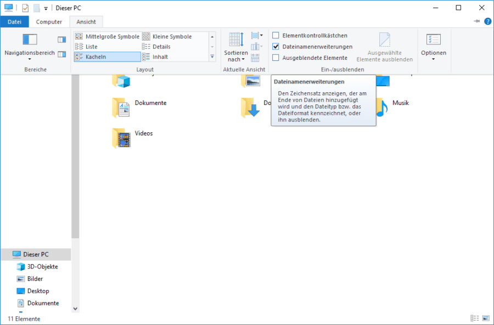
Task: Switch to the Computer ribbon tab
Action: click(x=49, y=22)
